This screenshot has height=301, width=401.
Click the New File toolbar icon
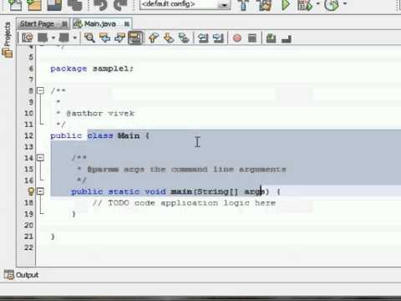click(x=15, y=4)
